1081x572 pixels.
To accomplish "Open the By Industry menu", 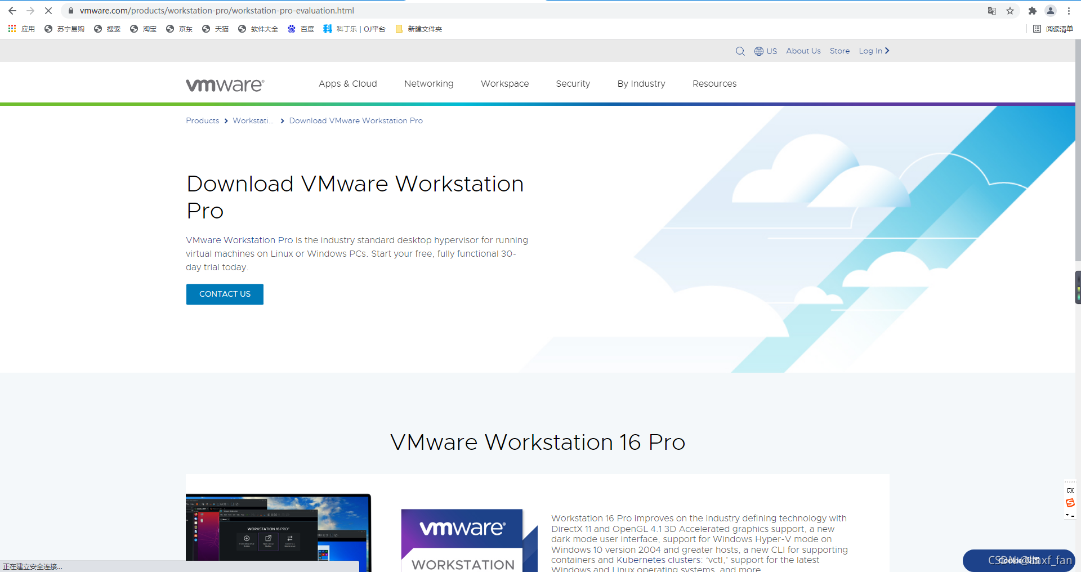I will click(x=641, y=83).
